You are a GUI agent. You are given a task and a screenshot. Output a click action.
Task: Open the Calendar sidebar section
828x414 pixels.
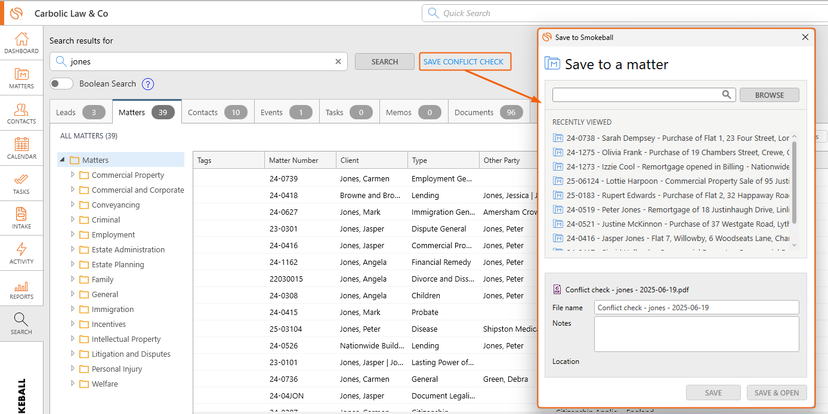(21, 149)
